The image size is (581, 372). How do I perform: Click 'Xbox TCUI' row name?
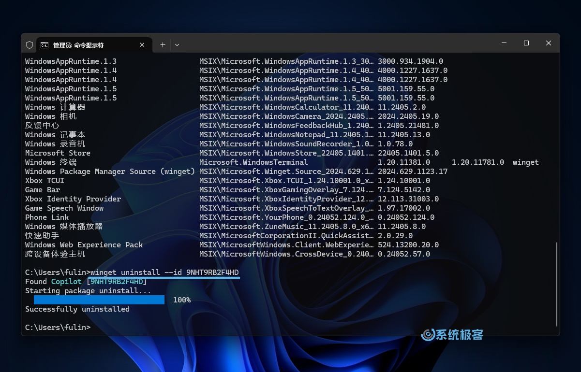tap(45, 181)
